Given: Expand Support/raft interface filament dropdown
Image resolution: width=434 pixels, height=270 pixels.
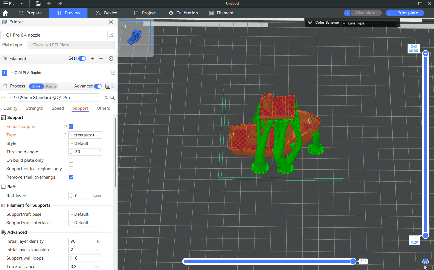Looking at the screenshot, I should tap(85, 223).
